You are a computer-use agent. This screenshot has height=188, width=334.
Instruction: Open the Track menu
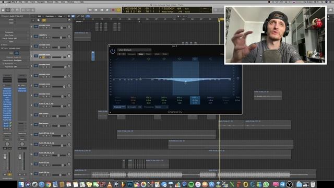[x=32, y=2]
